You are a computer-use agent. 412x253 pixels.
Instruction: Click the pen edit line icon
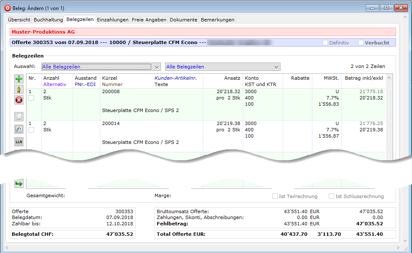pos(19,89)
